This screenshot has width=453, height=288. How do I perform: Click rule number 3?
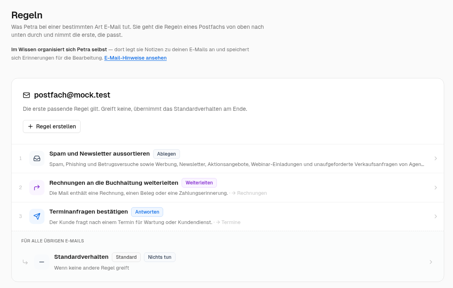(x=20, y=216)
